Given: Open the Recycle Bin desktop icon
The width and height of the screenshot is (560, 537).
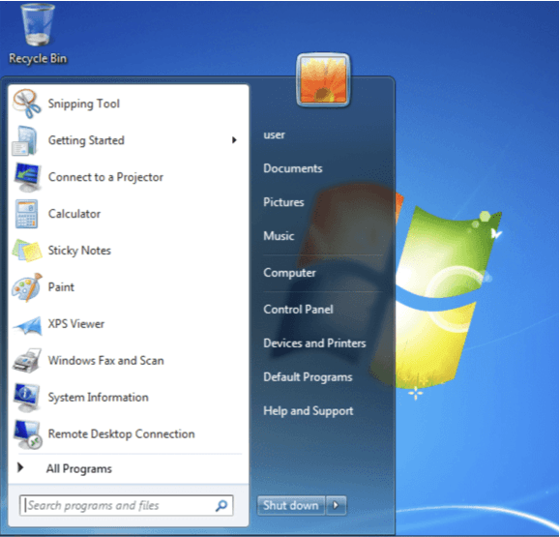Looking at the screenshot, I should 38,33.
